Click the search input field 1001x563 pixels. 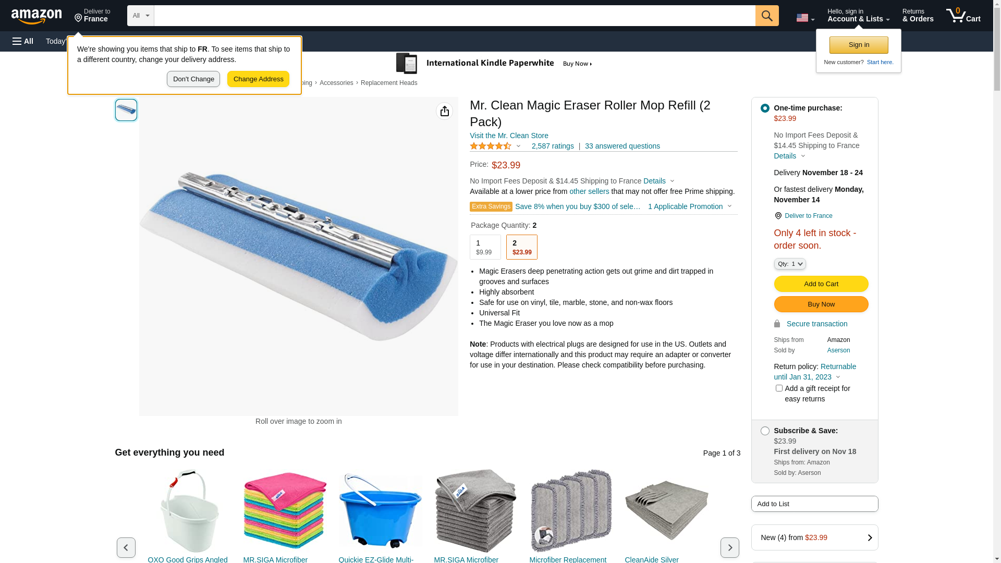point(454,16)
